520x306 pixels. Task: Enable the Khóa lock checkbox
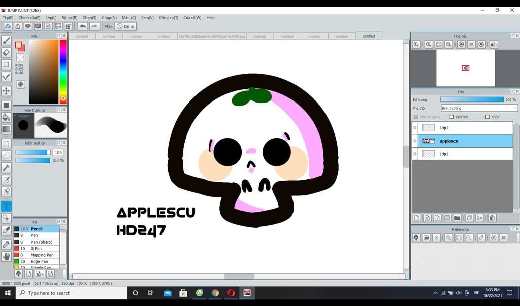pyautogui.click(x=487, y=117)
